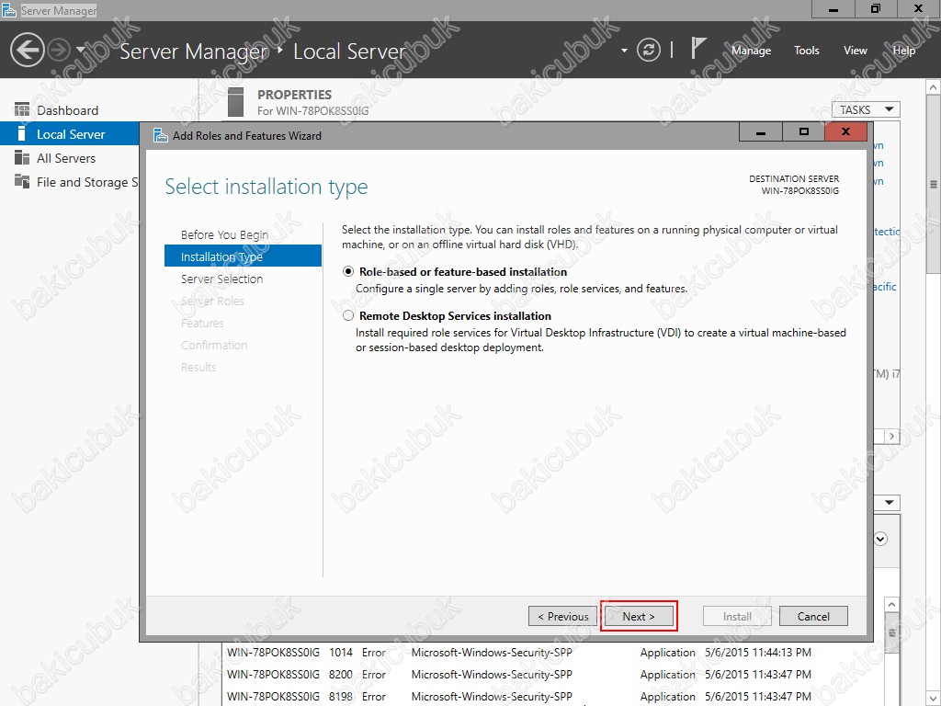941x706 pixels.
Task: Refresh Server Manager with the circular refresh icon
Action: coord(648,50)
